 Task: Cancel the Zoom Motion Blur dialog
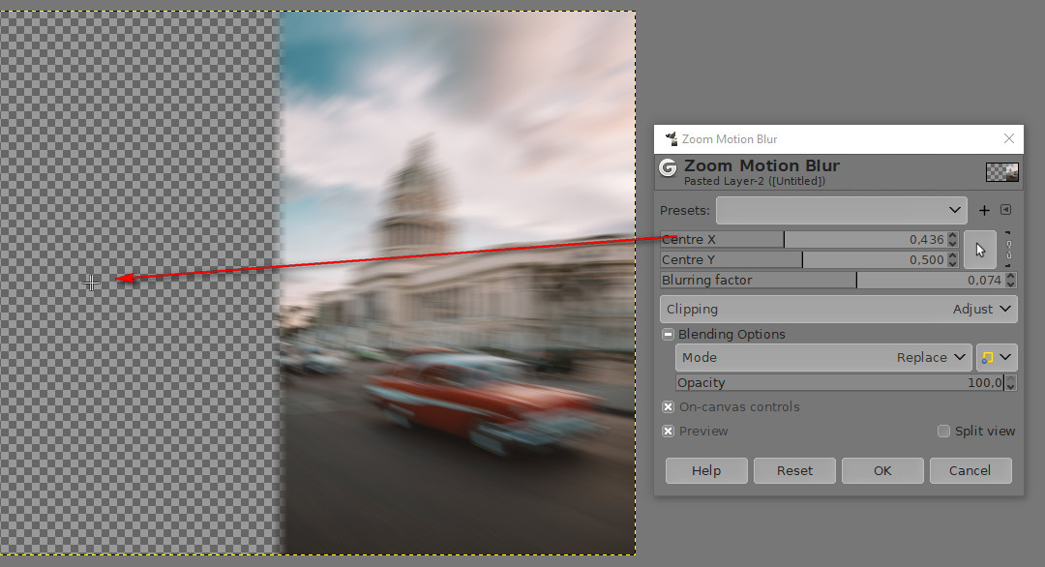coord(970,470)
